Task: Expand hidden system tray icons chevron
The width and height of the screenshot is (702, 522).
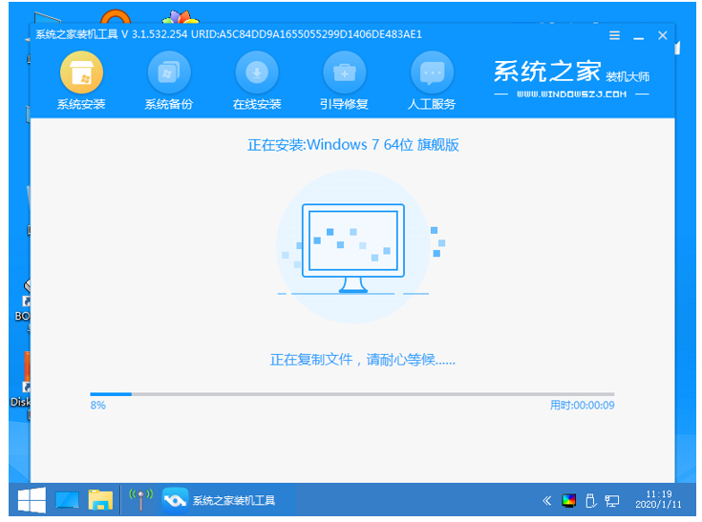Action: 546,500
